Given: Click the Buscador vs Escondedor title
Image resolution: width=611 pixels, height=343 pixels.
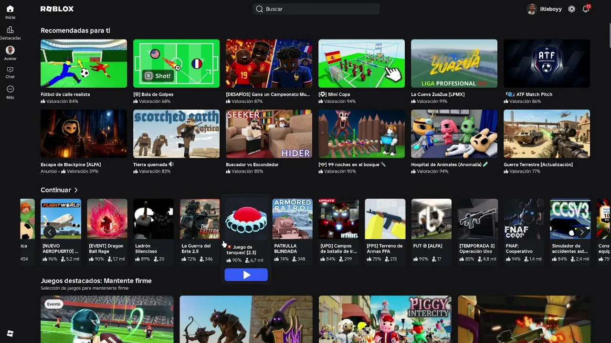Looking at the screenshot, I should (x=252, y=164).
